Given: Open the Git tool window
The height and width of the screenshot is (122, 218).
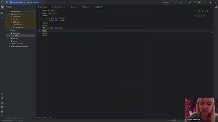Looking at the screenshot, I should click(x=2, y=116).
